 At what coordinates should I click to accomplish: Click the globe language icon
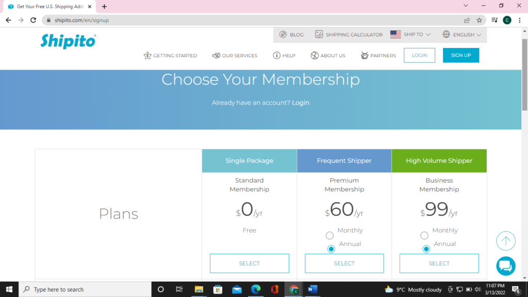click(x=446, y=35)
